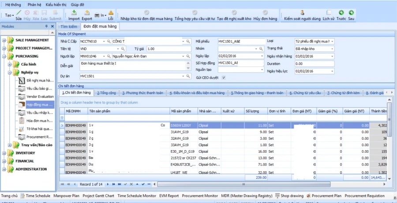Expand the SALE MANAGEMENT tree node
Screen dimensions: 397x203
tap(4, 40)
